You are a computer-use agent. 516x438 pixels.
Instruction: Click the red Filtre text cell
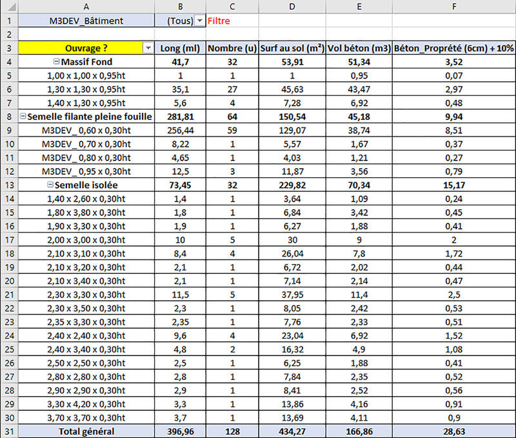219,21
